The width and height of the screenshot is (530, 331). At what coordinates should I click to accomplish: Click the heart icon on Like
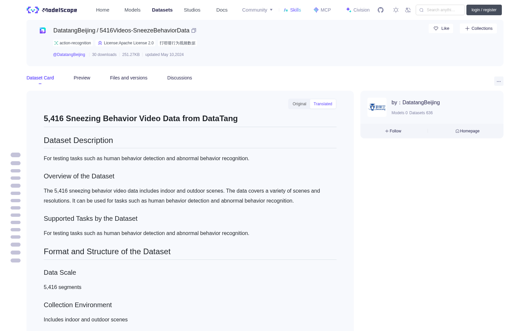click(x=436, y=28)
